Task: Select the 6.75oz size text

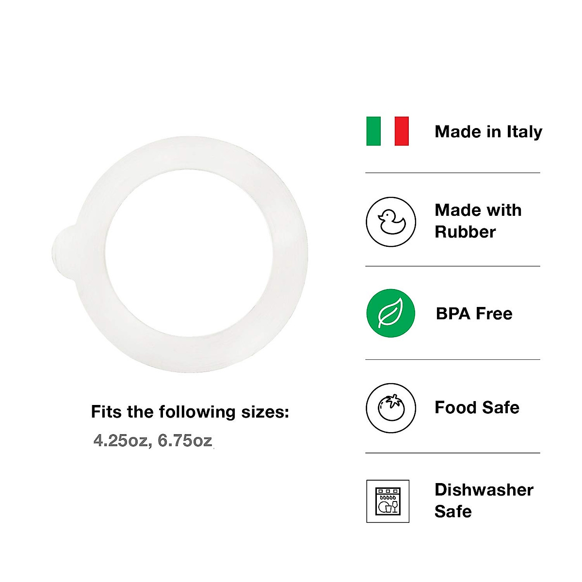Action: click(185, 441)
